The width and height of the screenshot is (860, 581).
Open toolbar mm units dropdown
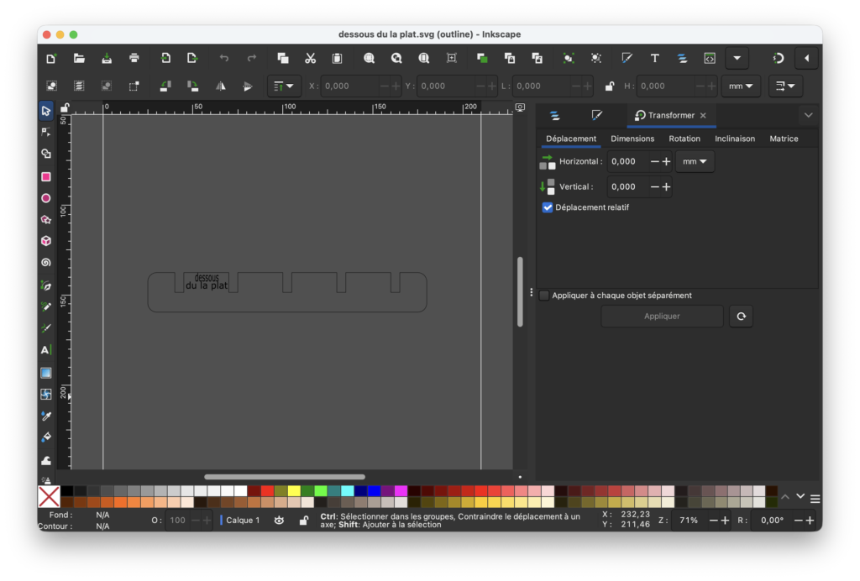coord(741,86)
